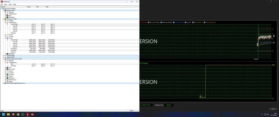Expand Currents under Intel Core i7

5,36
